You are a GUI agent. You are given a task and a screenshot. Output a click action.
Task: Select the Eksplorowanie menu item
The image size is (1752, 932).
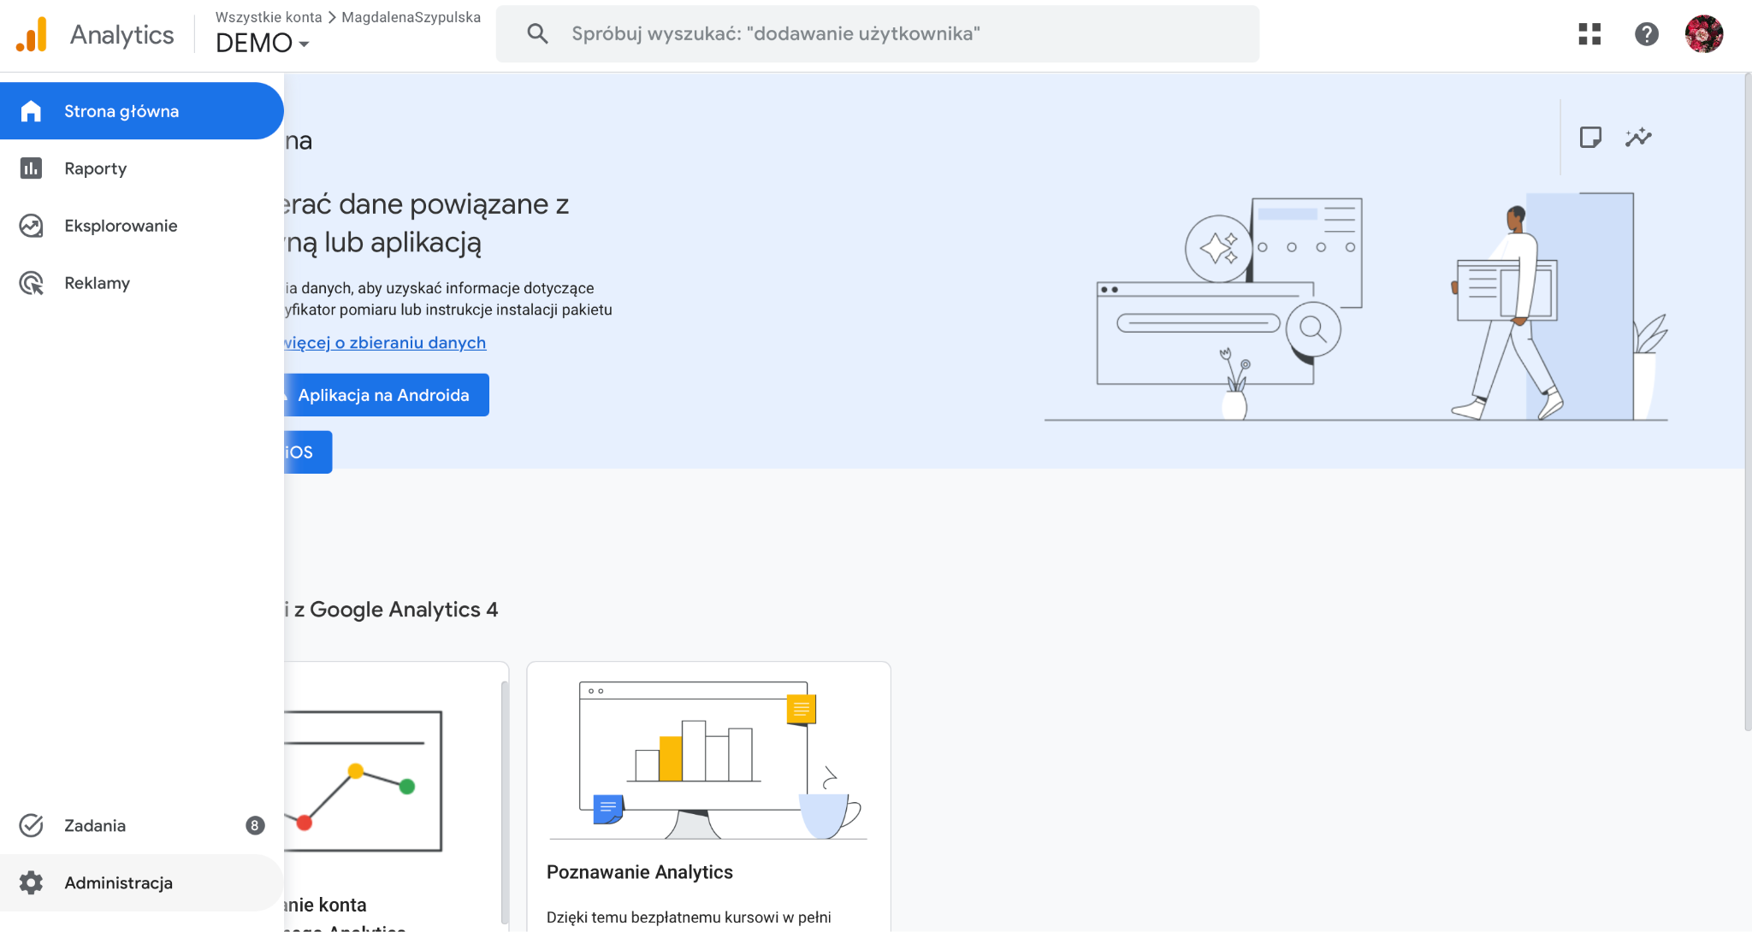tap(141, 226)
